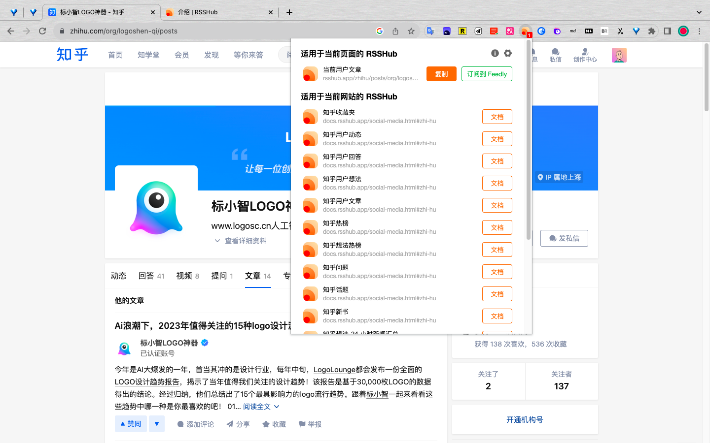The width and height of the screenshot is (710, 443).
Task: Open the RSSHub Radar info icon
Action: click(495, 53)
